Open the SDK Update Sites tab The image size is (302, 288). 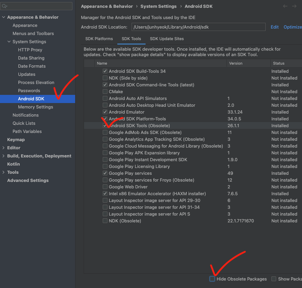click(x=167, y=39)
